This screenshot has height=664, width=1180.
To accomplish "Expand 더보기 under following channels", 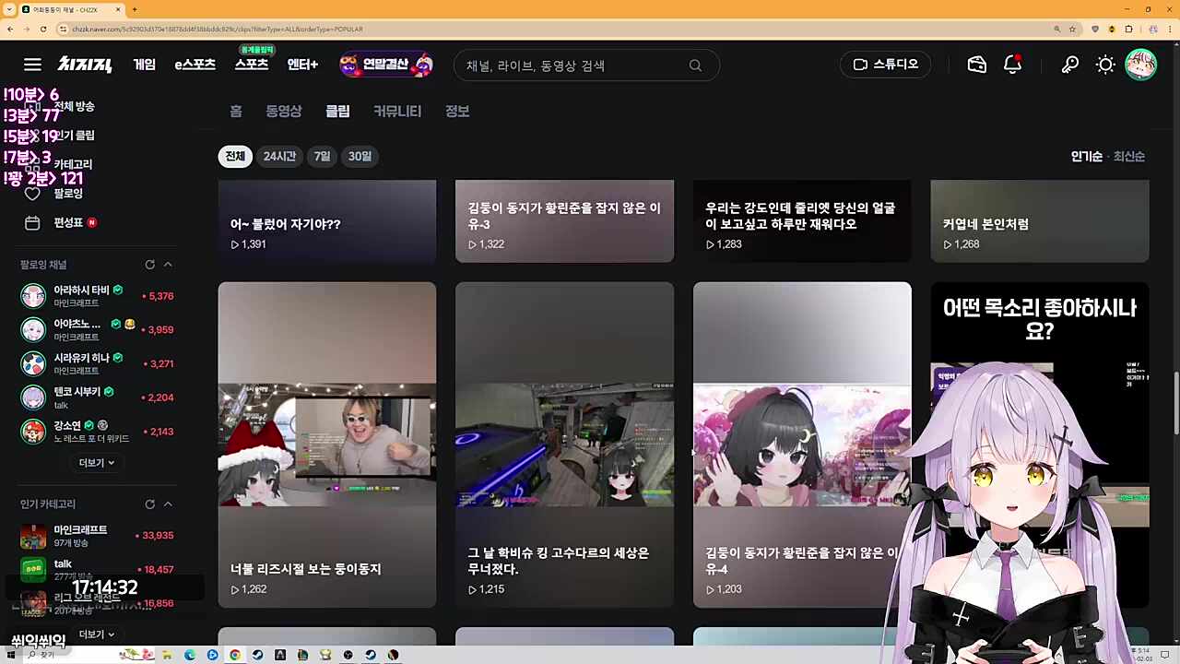I will 96,462.
